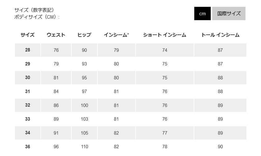This screenshot has width=261, height=156.
Task: Select the ショート インシーム column header
Action: click(164, 35)
